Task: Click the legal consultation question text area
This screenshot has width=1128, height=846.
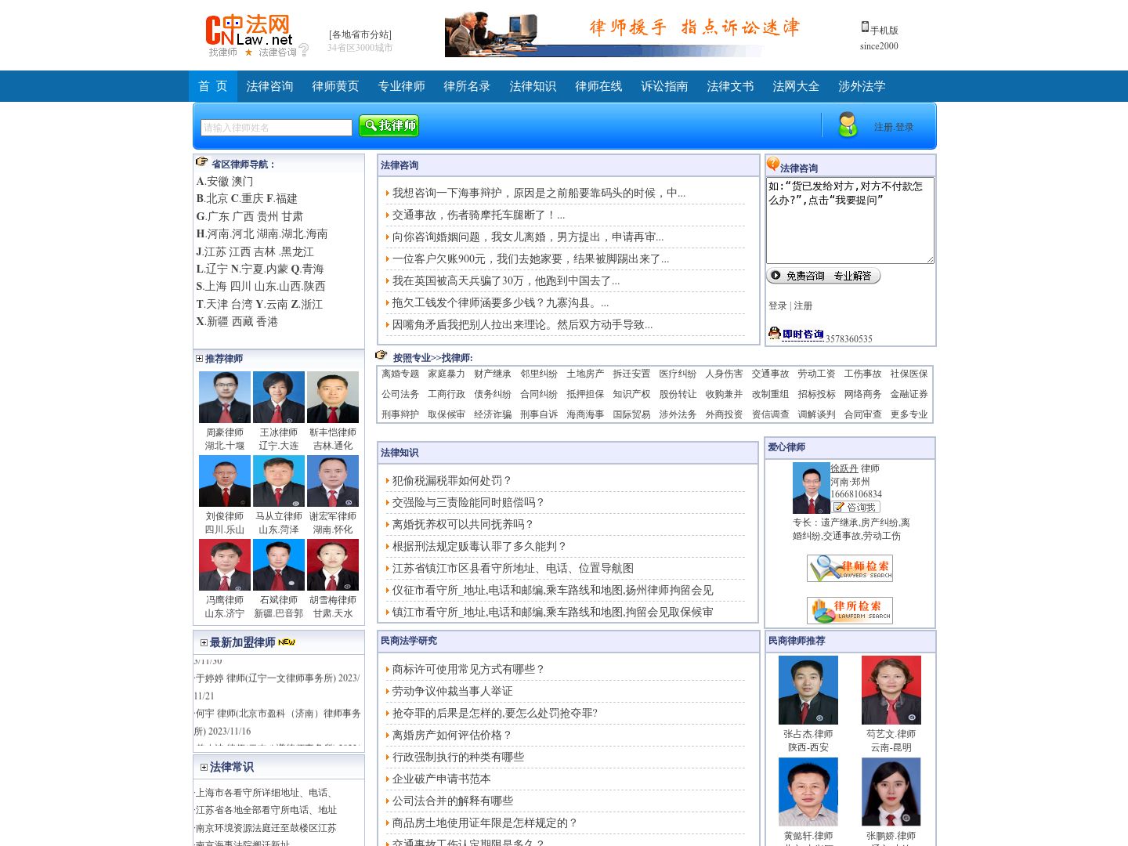Action: pyautogui.click(x=850, y=220)
